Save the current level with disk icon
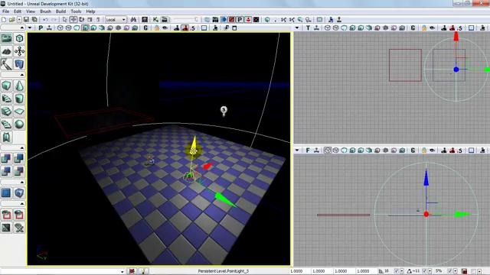The width and height of the screenshot is (490, 275). click(x=26, y=20)
